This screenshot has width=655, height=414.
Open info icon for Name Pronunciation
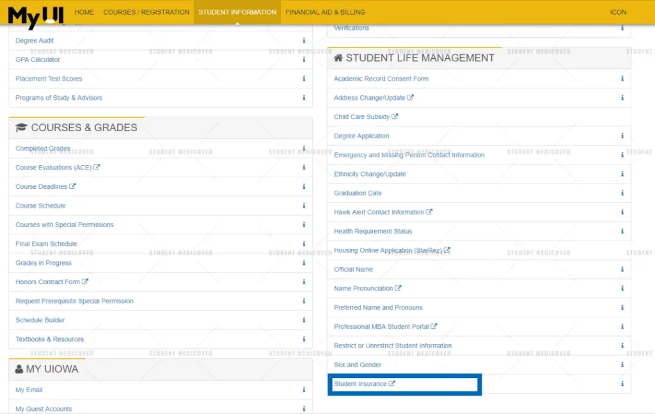point(622,288)
